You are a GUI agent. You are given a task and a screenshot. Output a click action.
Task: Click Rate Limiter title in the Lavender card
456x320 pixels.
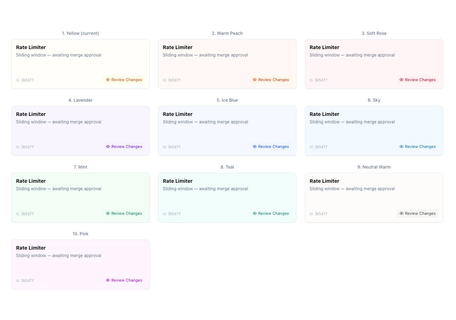click(31, 114)
